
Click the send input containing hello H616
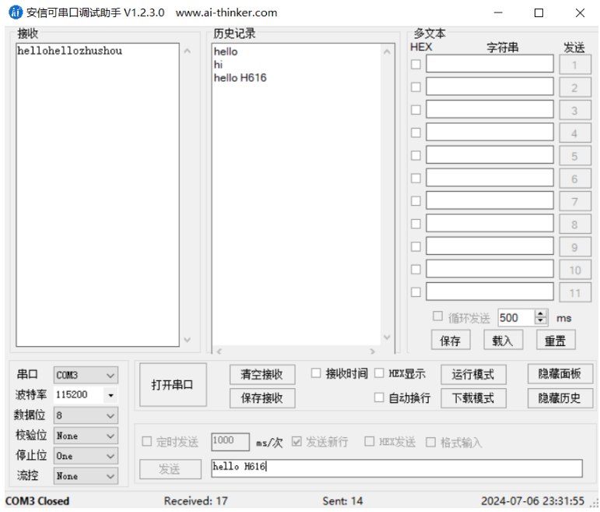tap(397, 468)
